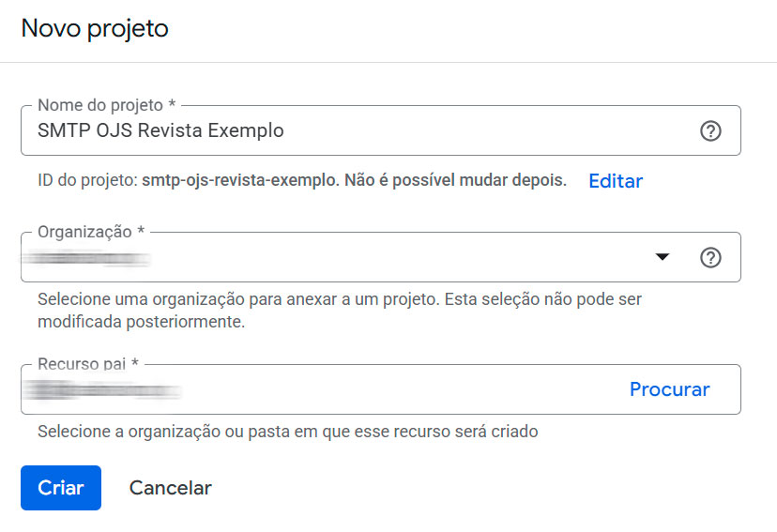The height and width of the screenshot is (532, 777).
Task: Open the Organização combo box
Action: [x=381, y=257]
